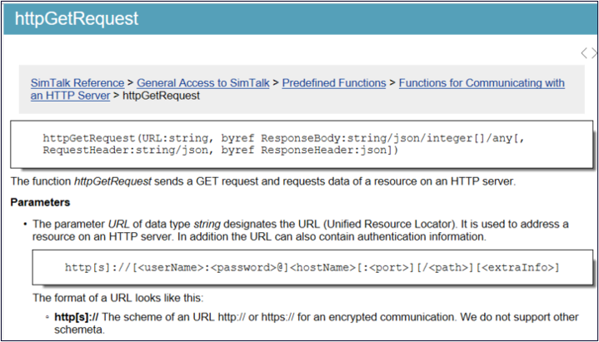Go to previous topic with left arrow
Screen dimensions: 599x342
tap(584, 53)
